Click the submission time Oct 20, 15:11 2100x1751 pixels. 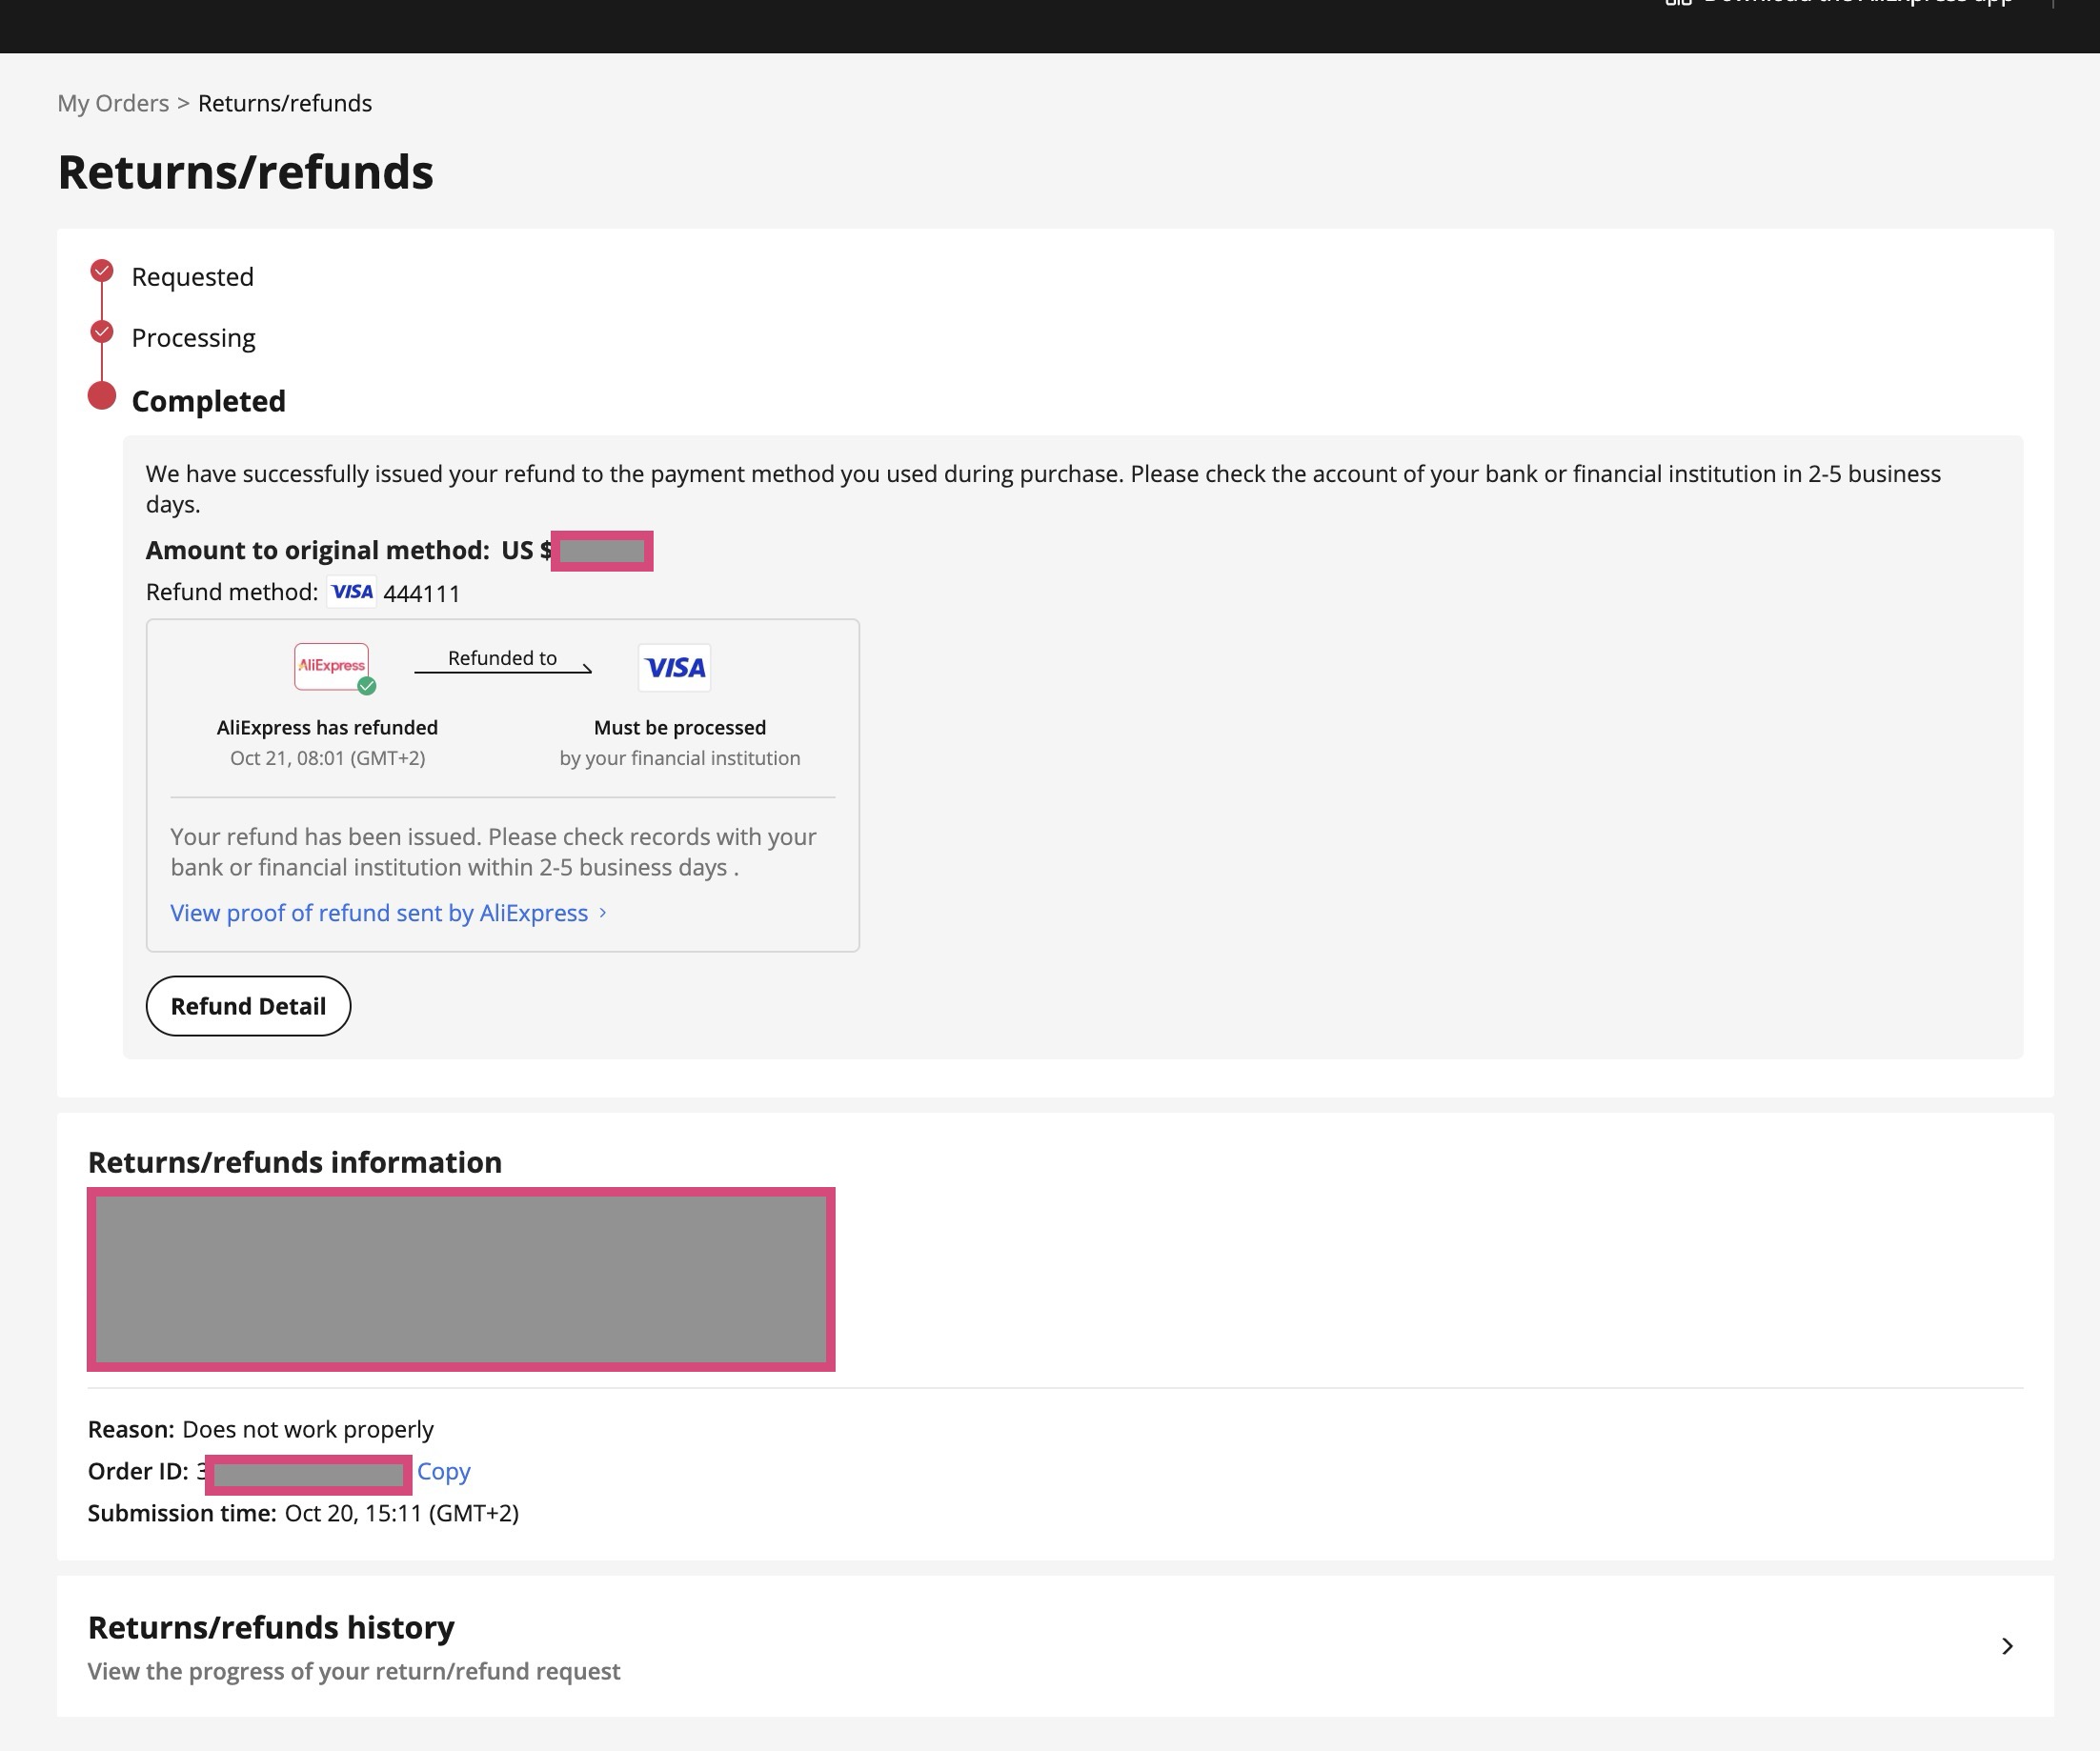[x=402, y=1514]
